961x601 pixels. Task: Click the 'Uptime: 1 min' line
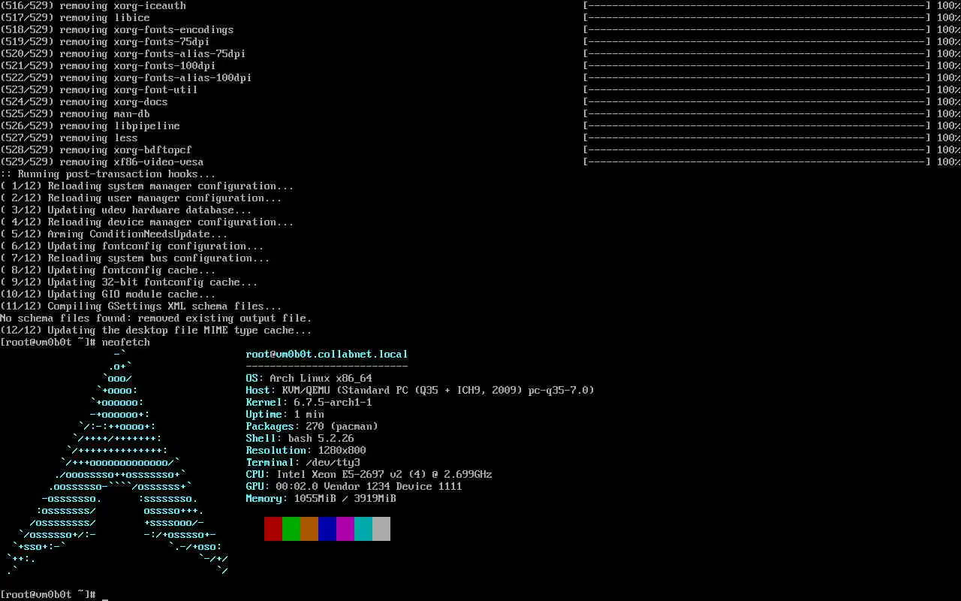(285, 415)
